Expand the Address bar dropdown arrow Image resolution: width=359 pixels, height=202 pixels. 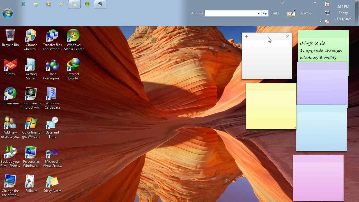[x=259, y=13]
